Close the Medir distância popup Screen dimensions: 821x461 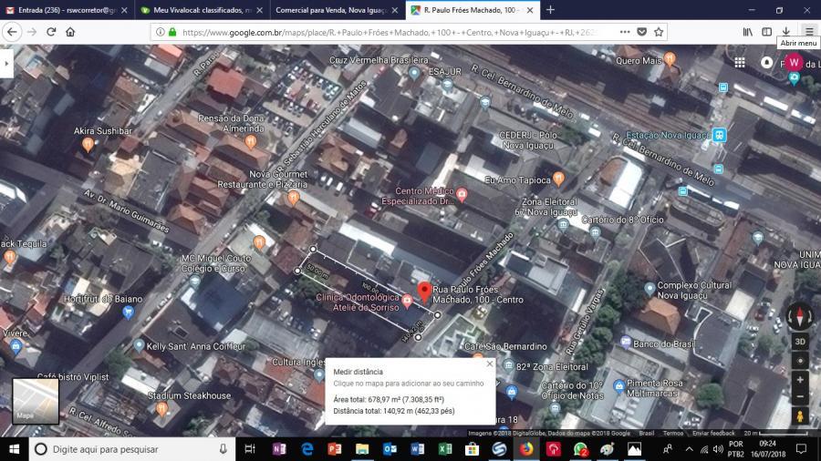tap(490, 364)
